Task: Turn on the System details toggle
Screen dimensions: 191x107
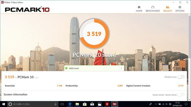Action: click(181, 95)
